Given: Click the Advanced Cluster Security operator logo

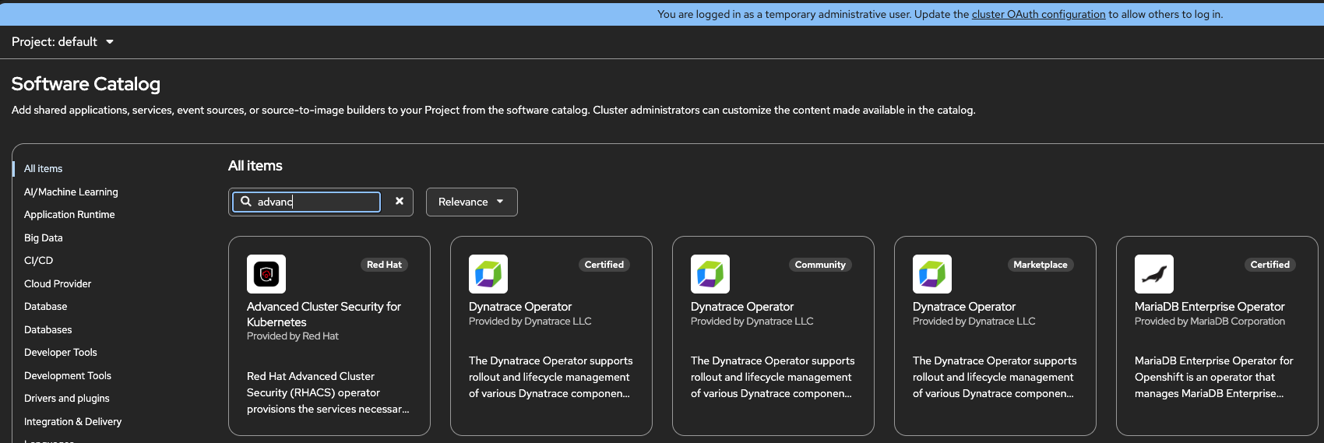Looking at the screenshot, I should click(266, 274).
